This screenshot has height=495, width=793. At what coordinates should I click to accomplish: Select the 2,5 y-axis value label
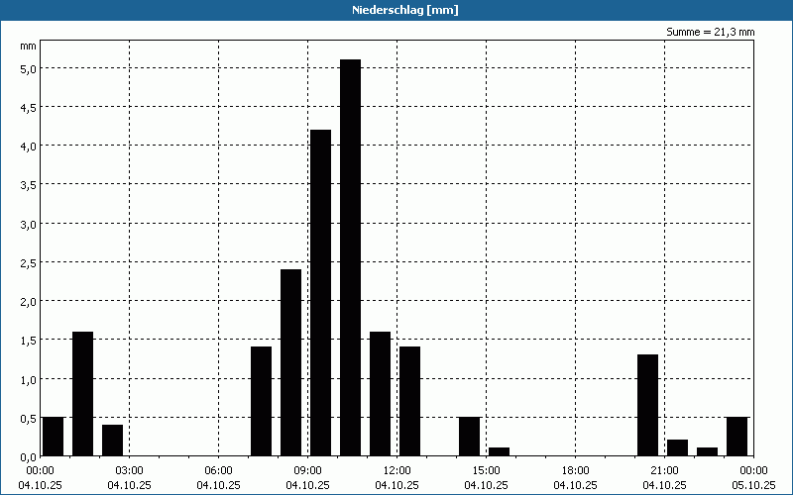pyautogui.click(x=28, y=262)
